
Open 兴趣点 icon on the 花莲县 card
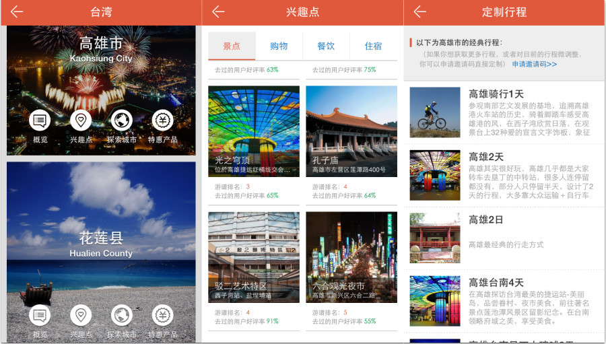(81, 316)
